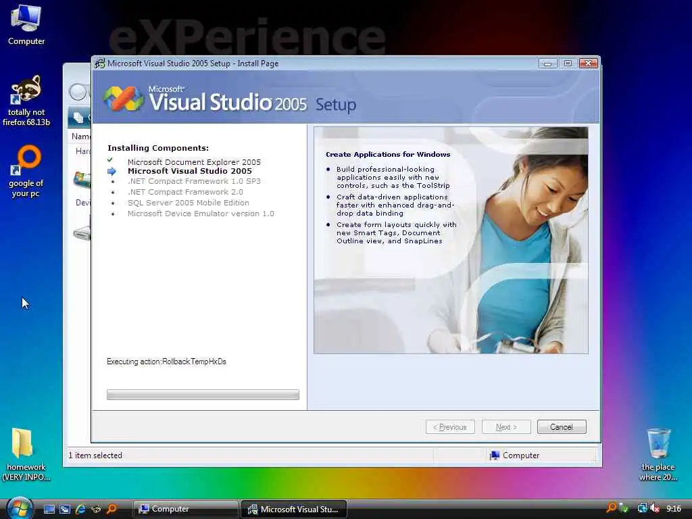Click '.NET Compact Framework 1.0 SP3' item
The width and height of the screenshot is (692, 519).
[194, 181]
